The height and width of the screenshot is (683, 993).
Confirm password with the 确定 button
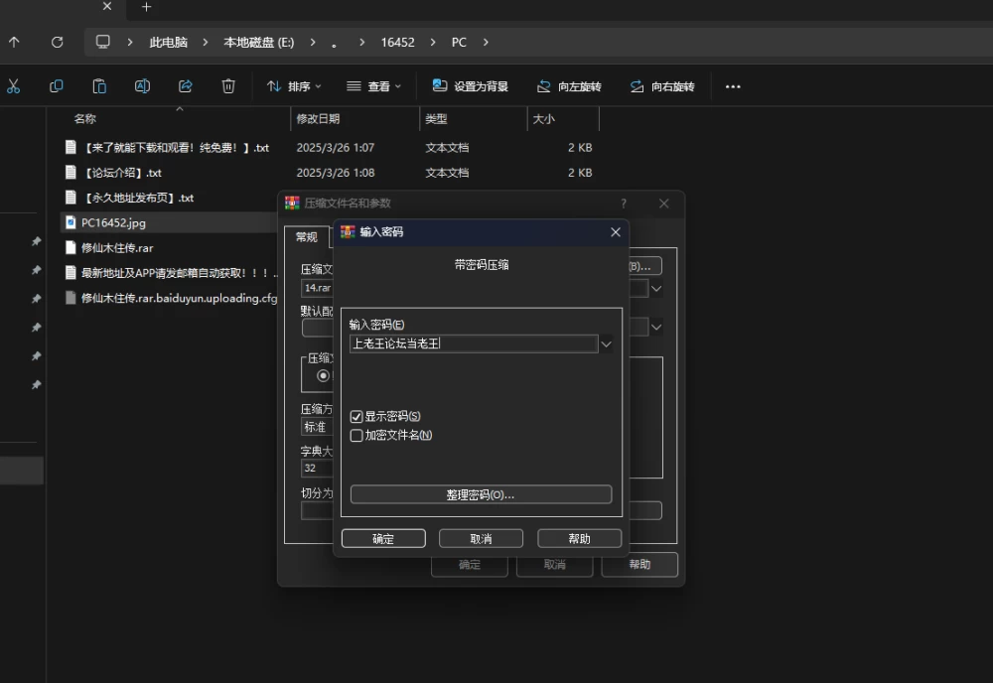pyautogui.click(x=383, y=539)
